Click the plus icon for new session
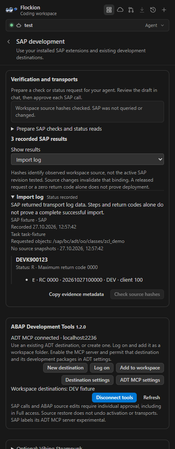Screen dimensions: 175x449 click(164, 10)
